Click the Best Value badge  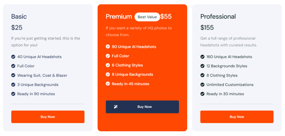tap(147, 17)
